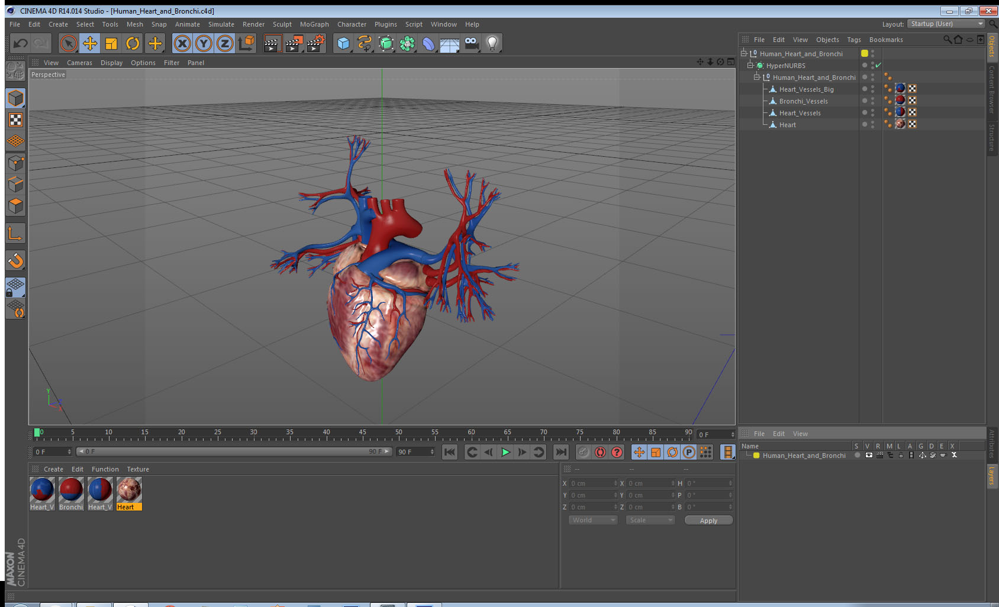
Task: Add a camera object
Action: 471,43
